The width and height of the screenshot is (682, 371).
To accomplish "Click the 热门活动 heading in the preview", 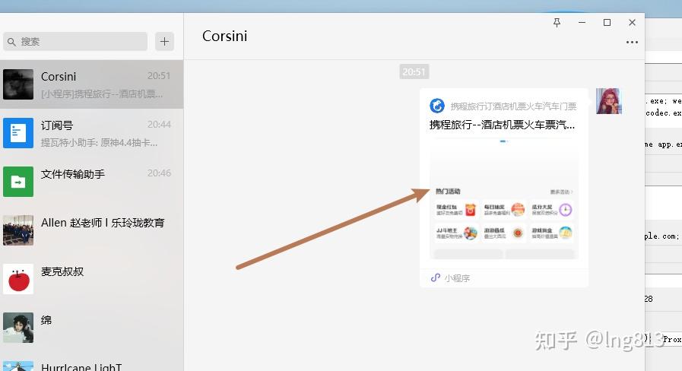I will [x=448, y=192].
